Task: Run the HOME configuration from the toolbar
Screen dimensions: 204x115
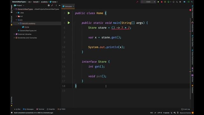Action: 158,2
